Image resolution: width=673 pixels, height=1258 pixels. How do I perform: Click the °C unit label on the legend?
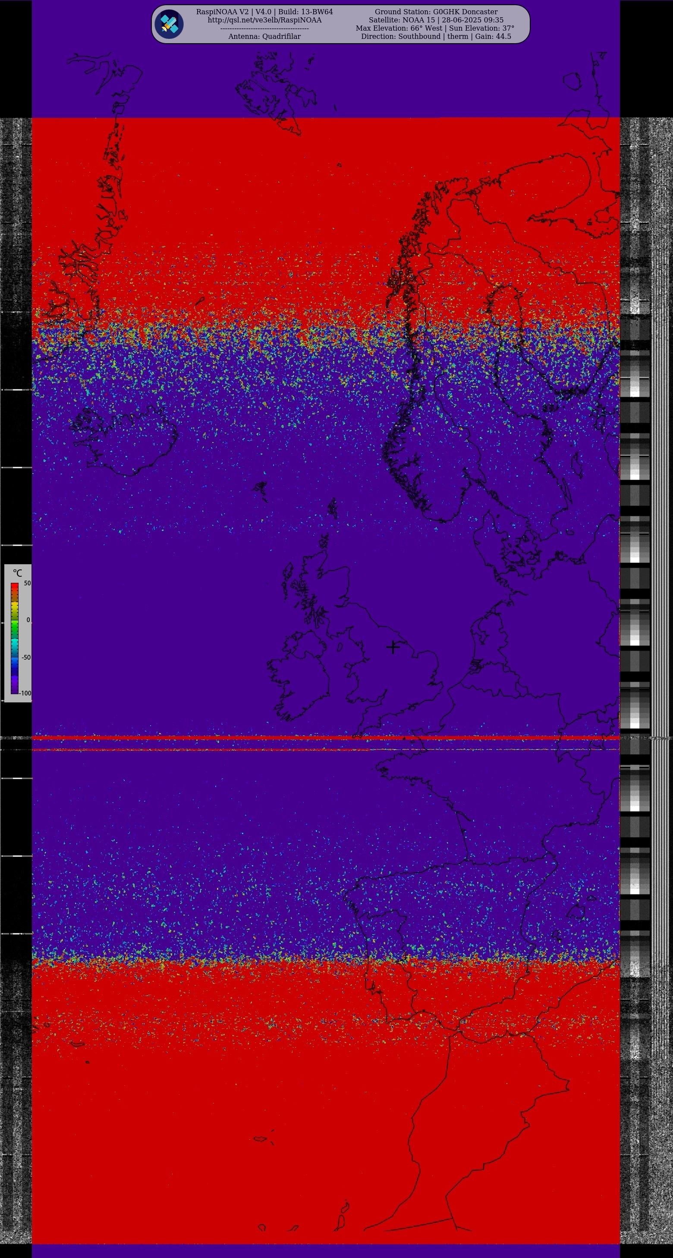point(18,573)
